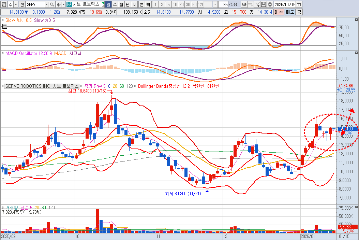Open the dropdown arrow next to 주
This screenshot has height=240, width=359.
click(x=16, y=4)
